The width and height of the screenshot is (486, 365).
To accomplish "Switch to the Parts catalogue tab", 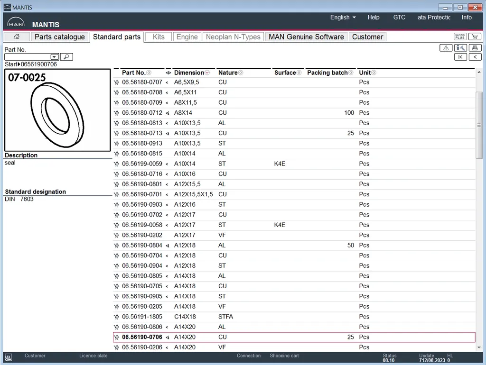I will (59, 37).
